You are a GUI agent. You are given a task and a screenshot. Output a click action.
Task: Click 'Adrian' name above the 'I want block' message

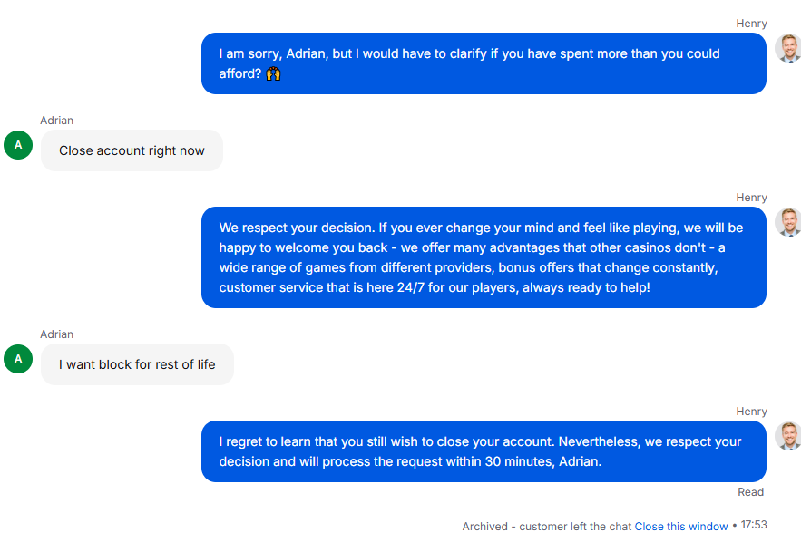56,334
